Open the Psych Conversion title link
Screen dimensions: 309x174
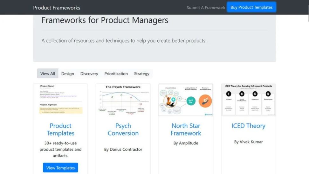pos(123,129)
